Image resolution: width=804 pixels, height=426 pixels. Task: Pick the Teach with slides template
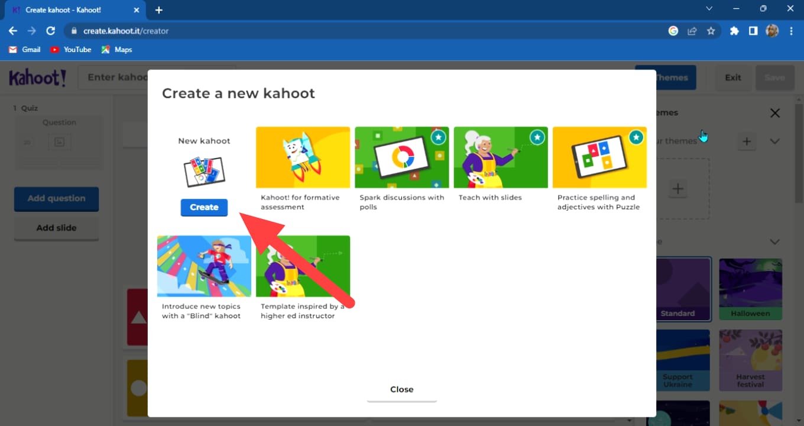coord(501,157)
